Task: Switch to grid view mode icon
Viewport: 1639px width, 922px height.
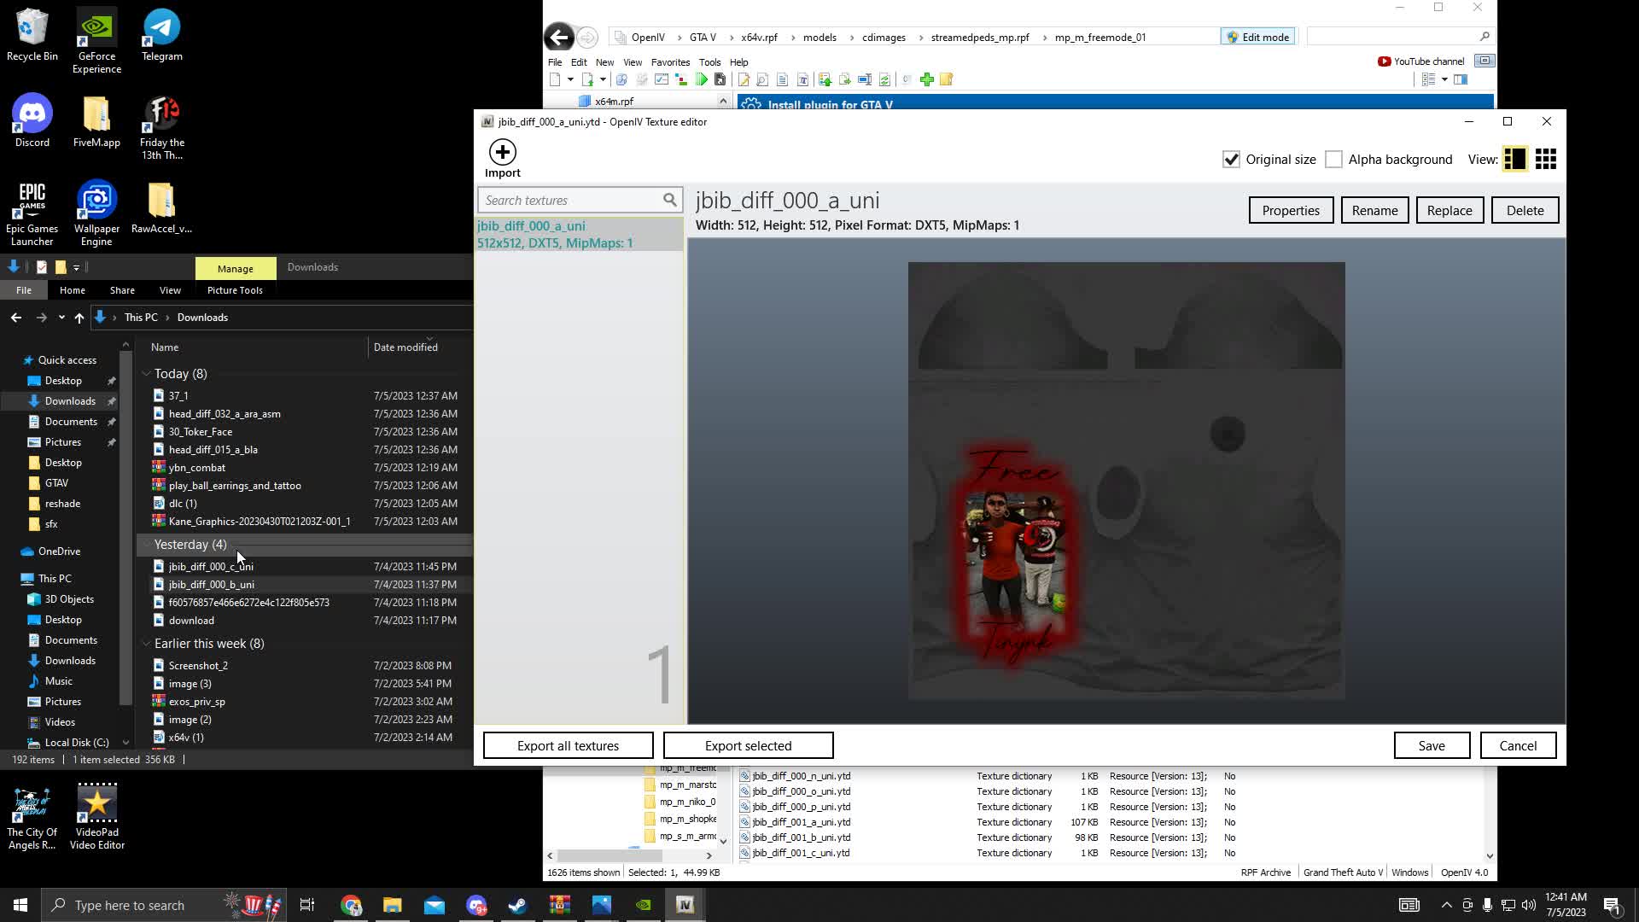Action: (x=1545, y=160)
